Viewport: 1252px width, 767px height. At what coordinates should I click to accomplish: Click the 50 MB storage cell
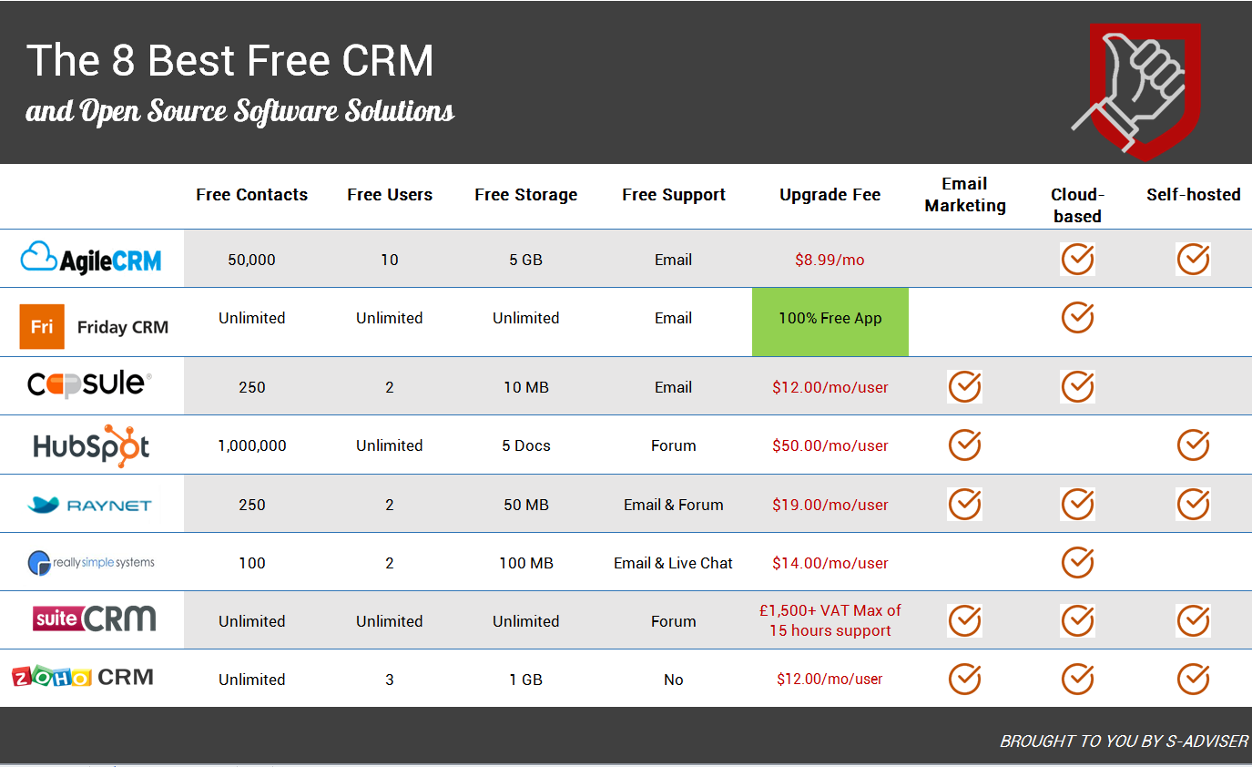tap(526, 505)
